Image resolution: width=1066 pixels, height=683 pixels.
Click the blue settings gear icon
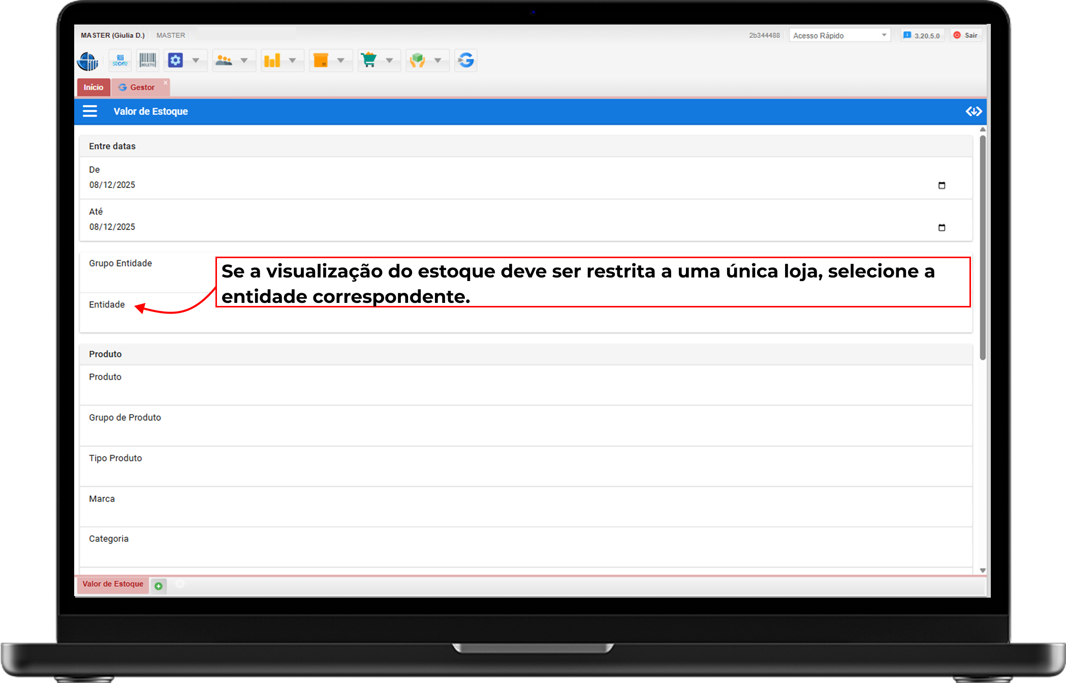pos(176,60)
